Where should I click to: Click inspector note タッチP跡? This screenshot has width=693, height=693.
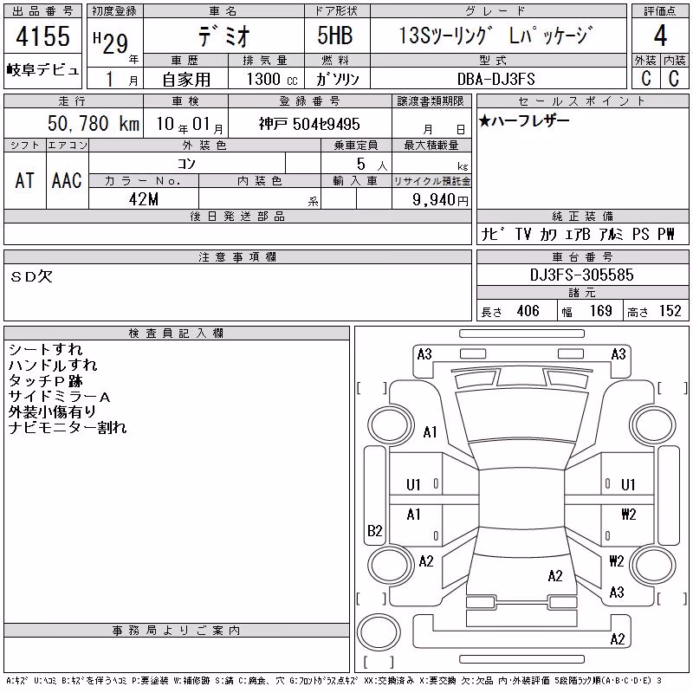[x=46, y=381]
